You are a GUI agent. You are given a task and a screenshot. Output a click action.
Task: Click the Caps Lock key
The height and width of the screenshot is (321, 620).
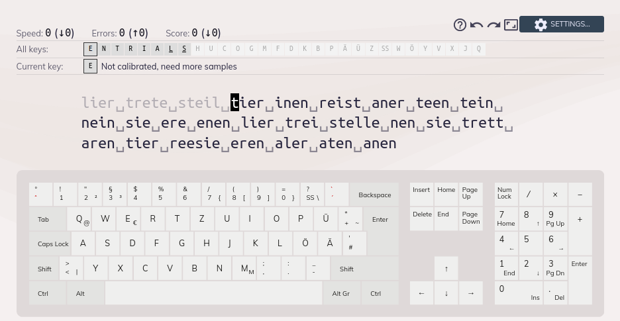50,244
